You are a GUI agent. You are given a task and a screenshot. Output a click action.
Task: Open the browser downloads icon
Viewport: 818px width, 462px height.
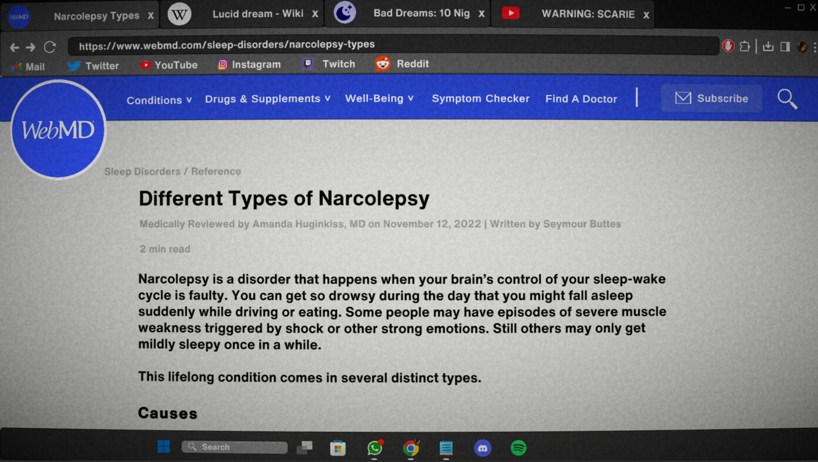(768, 46)
